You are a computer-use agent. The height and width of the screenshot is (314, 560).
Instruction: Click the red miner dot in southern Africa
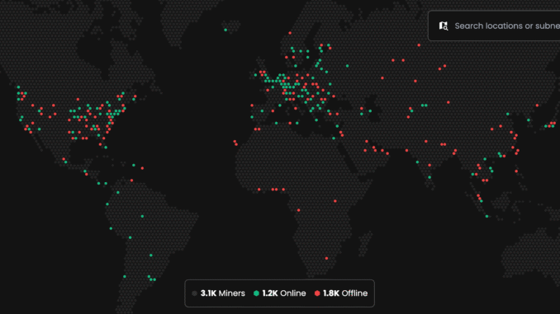point(326,259)
